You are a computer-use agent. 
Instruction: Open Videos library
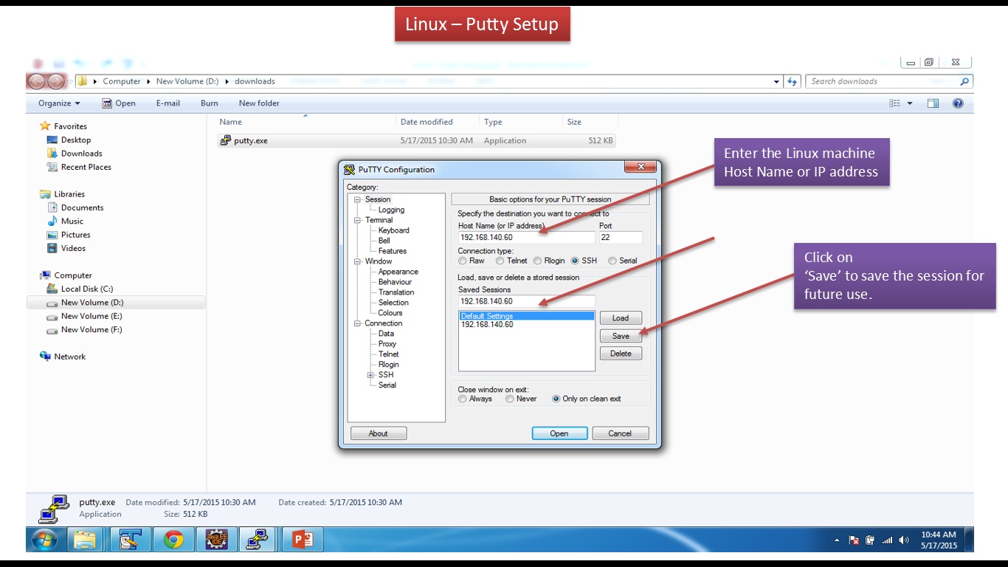point(73,248)
